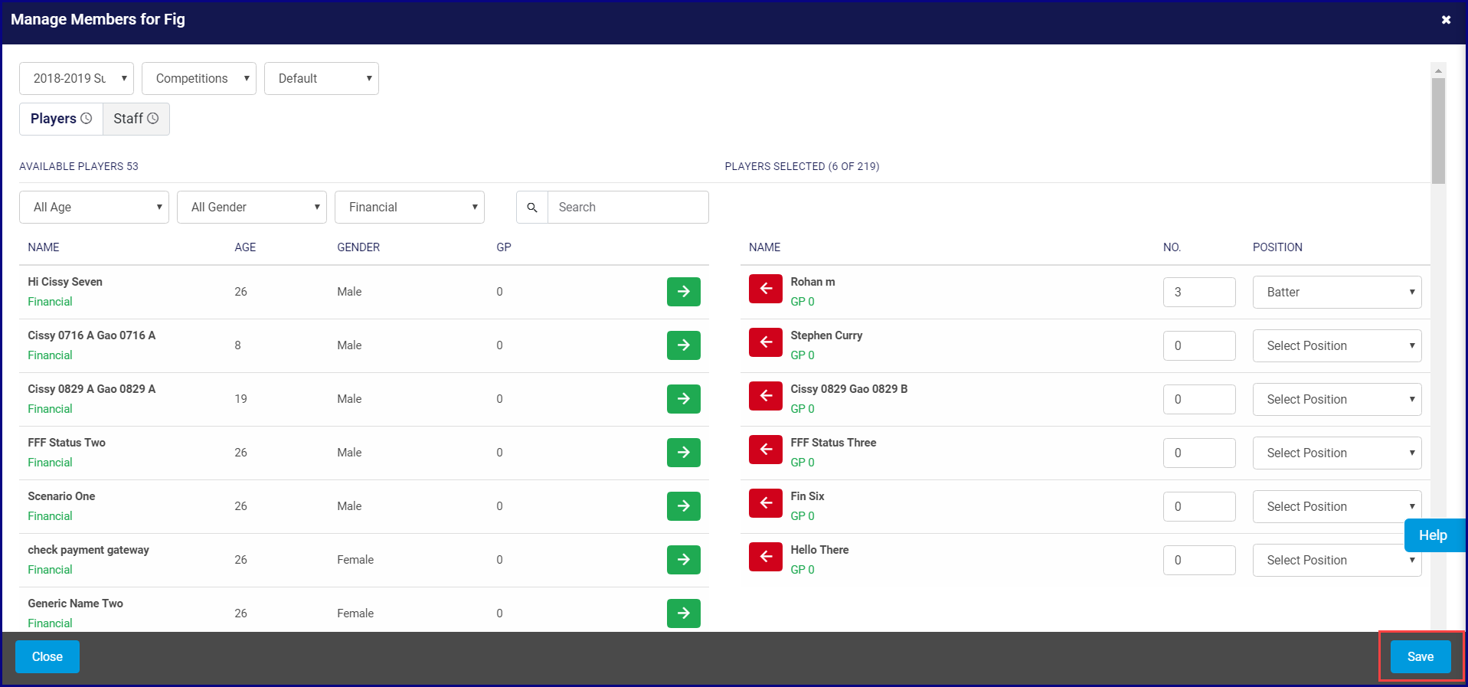The width and height of the screenshot is (1468, 687).
Task: Add Cissy 0716 A Gao 0716 A player
Action: coord(683,345)
